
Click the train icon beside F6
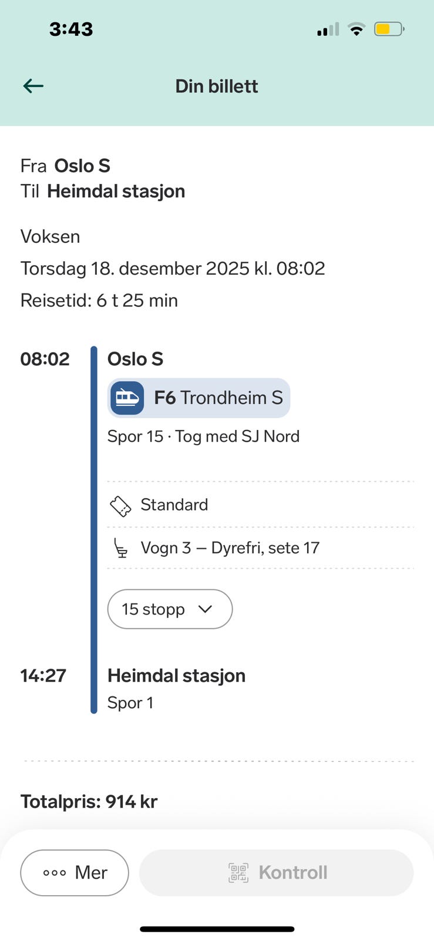[127, 398]
